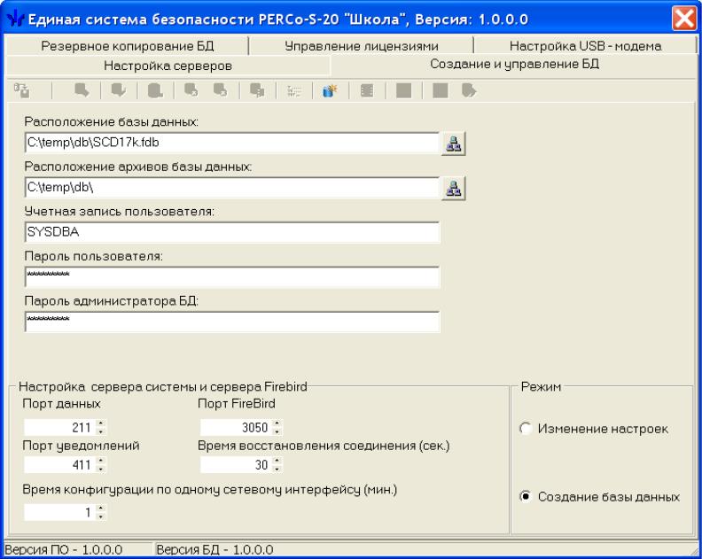Decrease configuration time per network interface
This screenshot has width=702, height=559.
101,516
